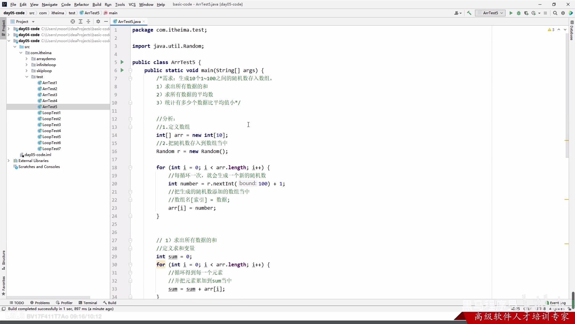
Task: Click the warnings indicator showing 3
Action: coord(550,30)
